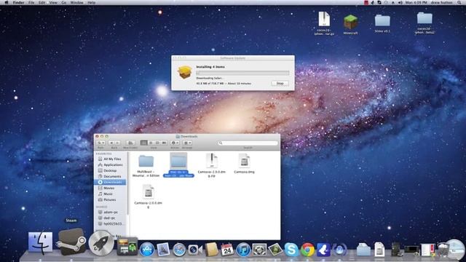The height and width of the screenshot is (262, 466).
Task: Open the Action gear dropdown in Finder
Action: (x=175, y=143)
